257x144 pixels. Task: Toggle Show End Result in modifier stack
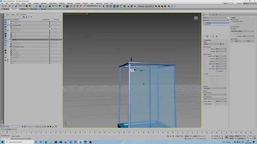207,36
